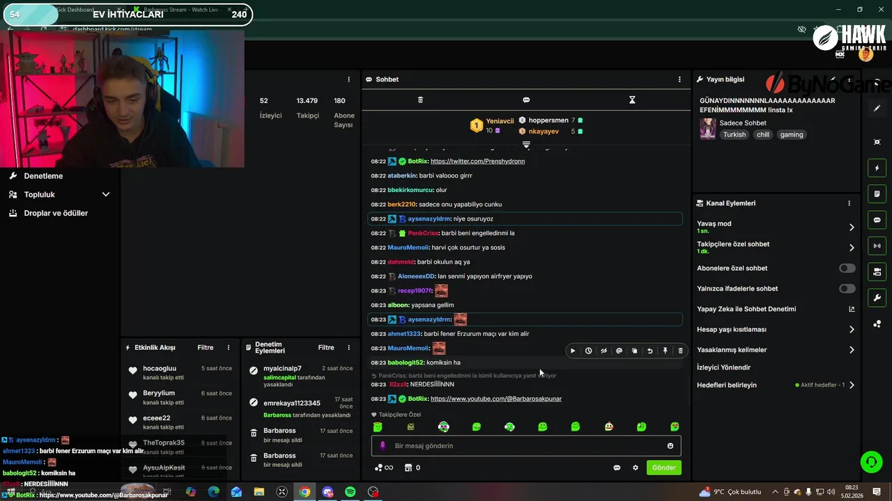Expand Yavaş mod settings
The height and width of the screenshot is (501, 892).
852,228
